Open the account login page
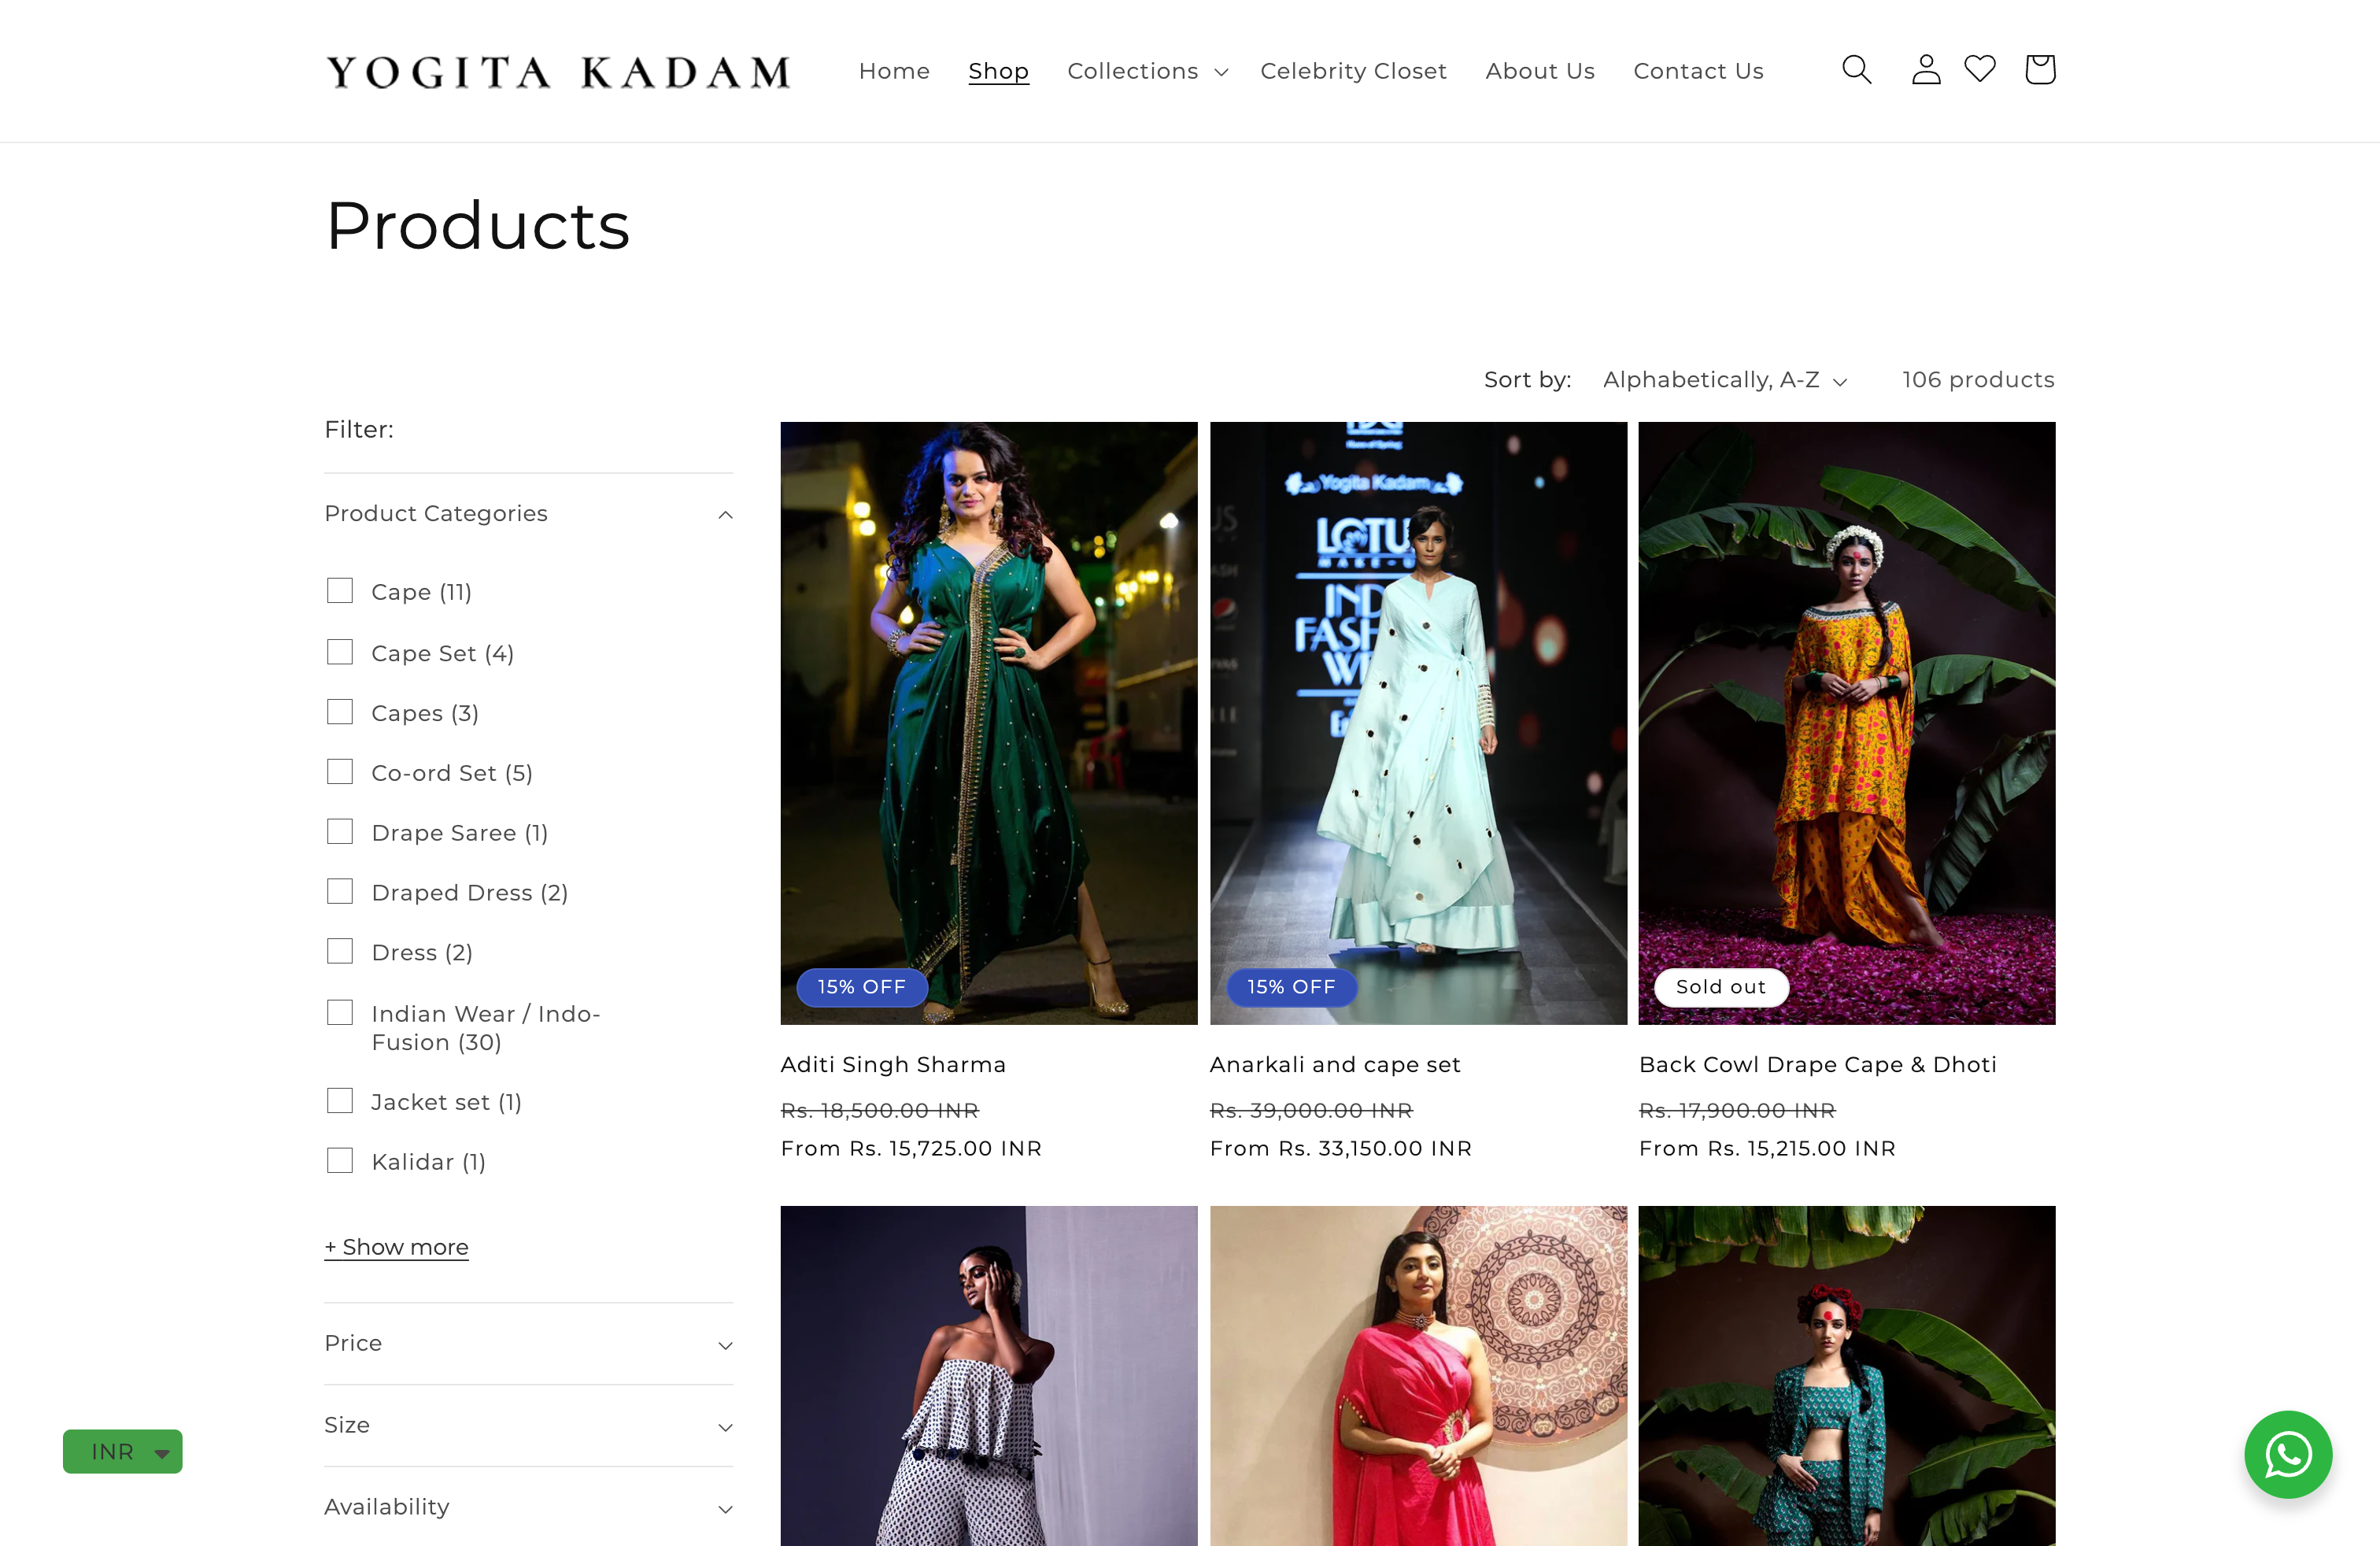 tap(1924, 70)
